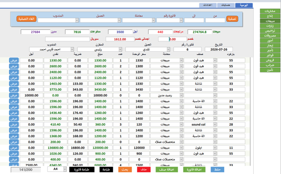Select مبيعات in the sidebar
The height and width of the screenshot is (174, 281).
(270, 21)
